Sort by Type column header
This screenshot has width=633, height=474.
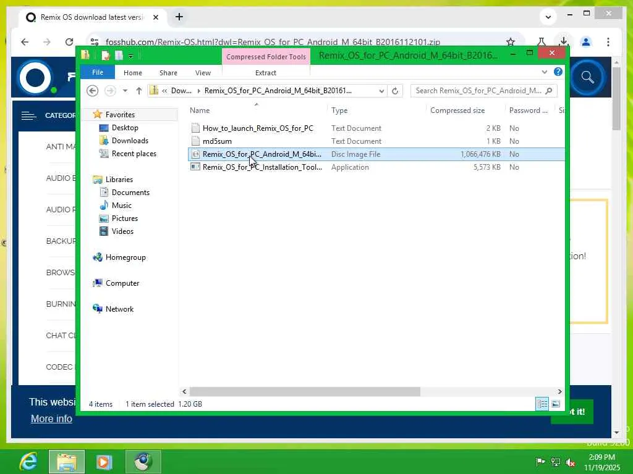tap(339, 110)
